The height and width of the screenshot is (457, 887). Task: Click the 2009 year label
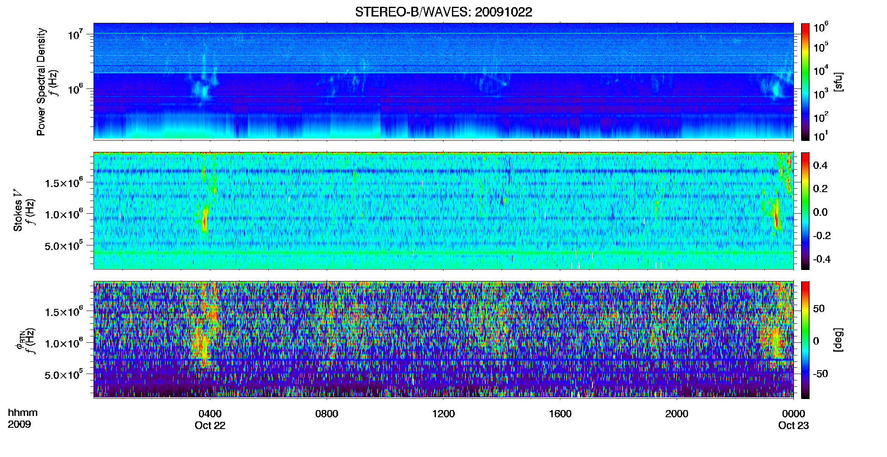(19, 424)
